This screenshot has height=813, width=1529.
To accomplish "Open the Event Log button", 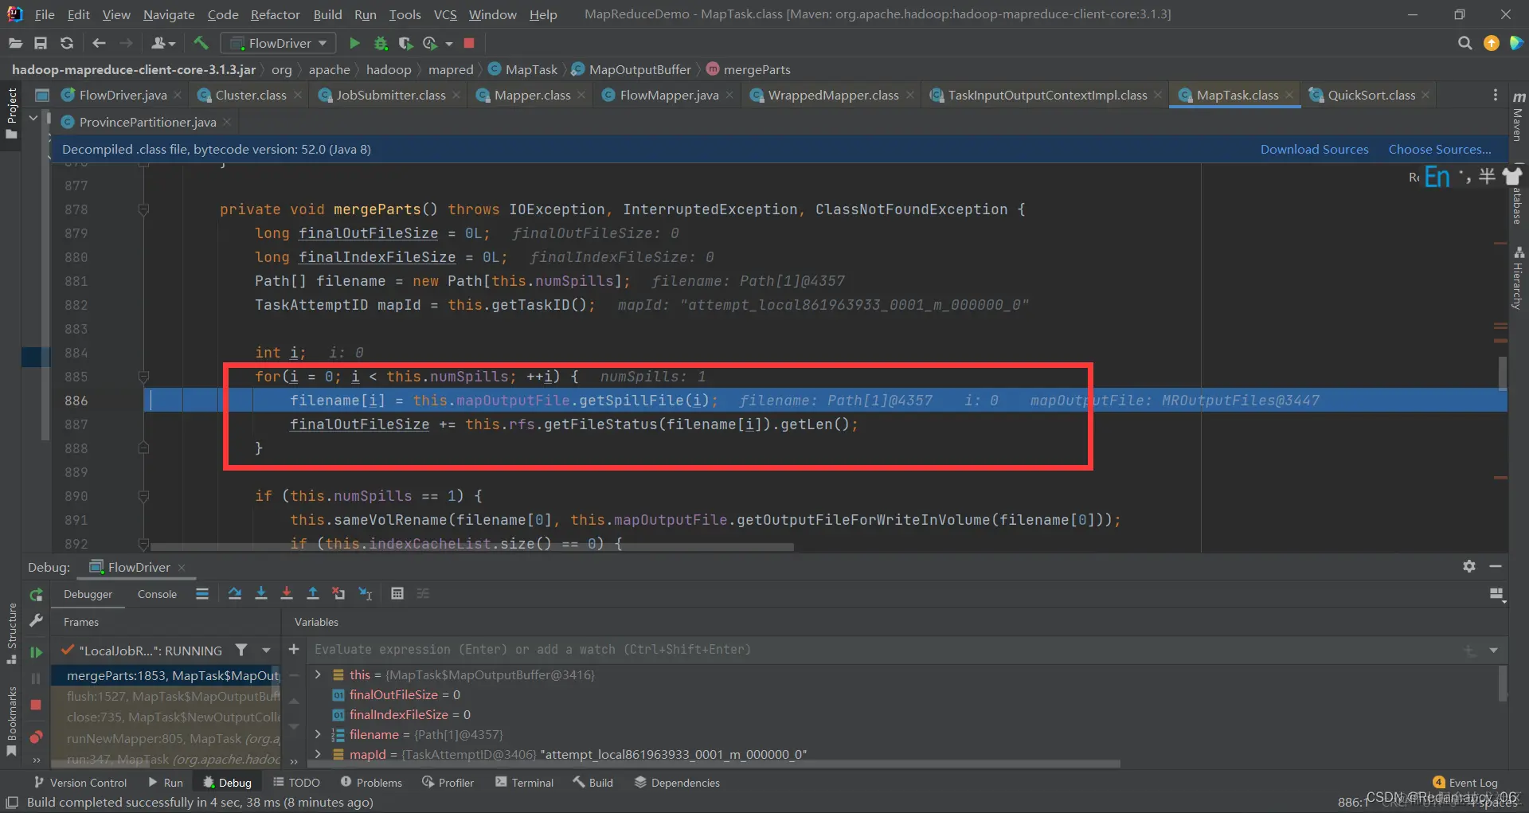I will tap(1465, 783).
